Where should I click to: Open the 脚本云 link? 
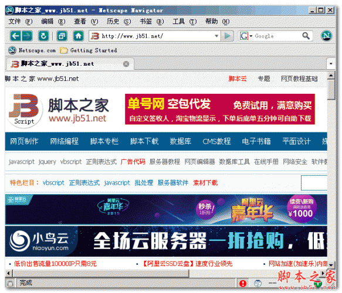[x=238, y=79]
